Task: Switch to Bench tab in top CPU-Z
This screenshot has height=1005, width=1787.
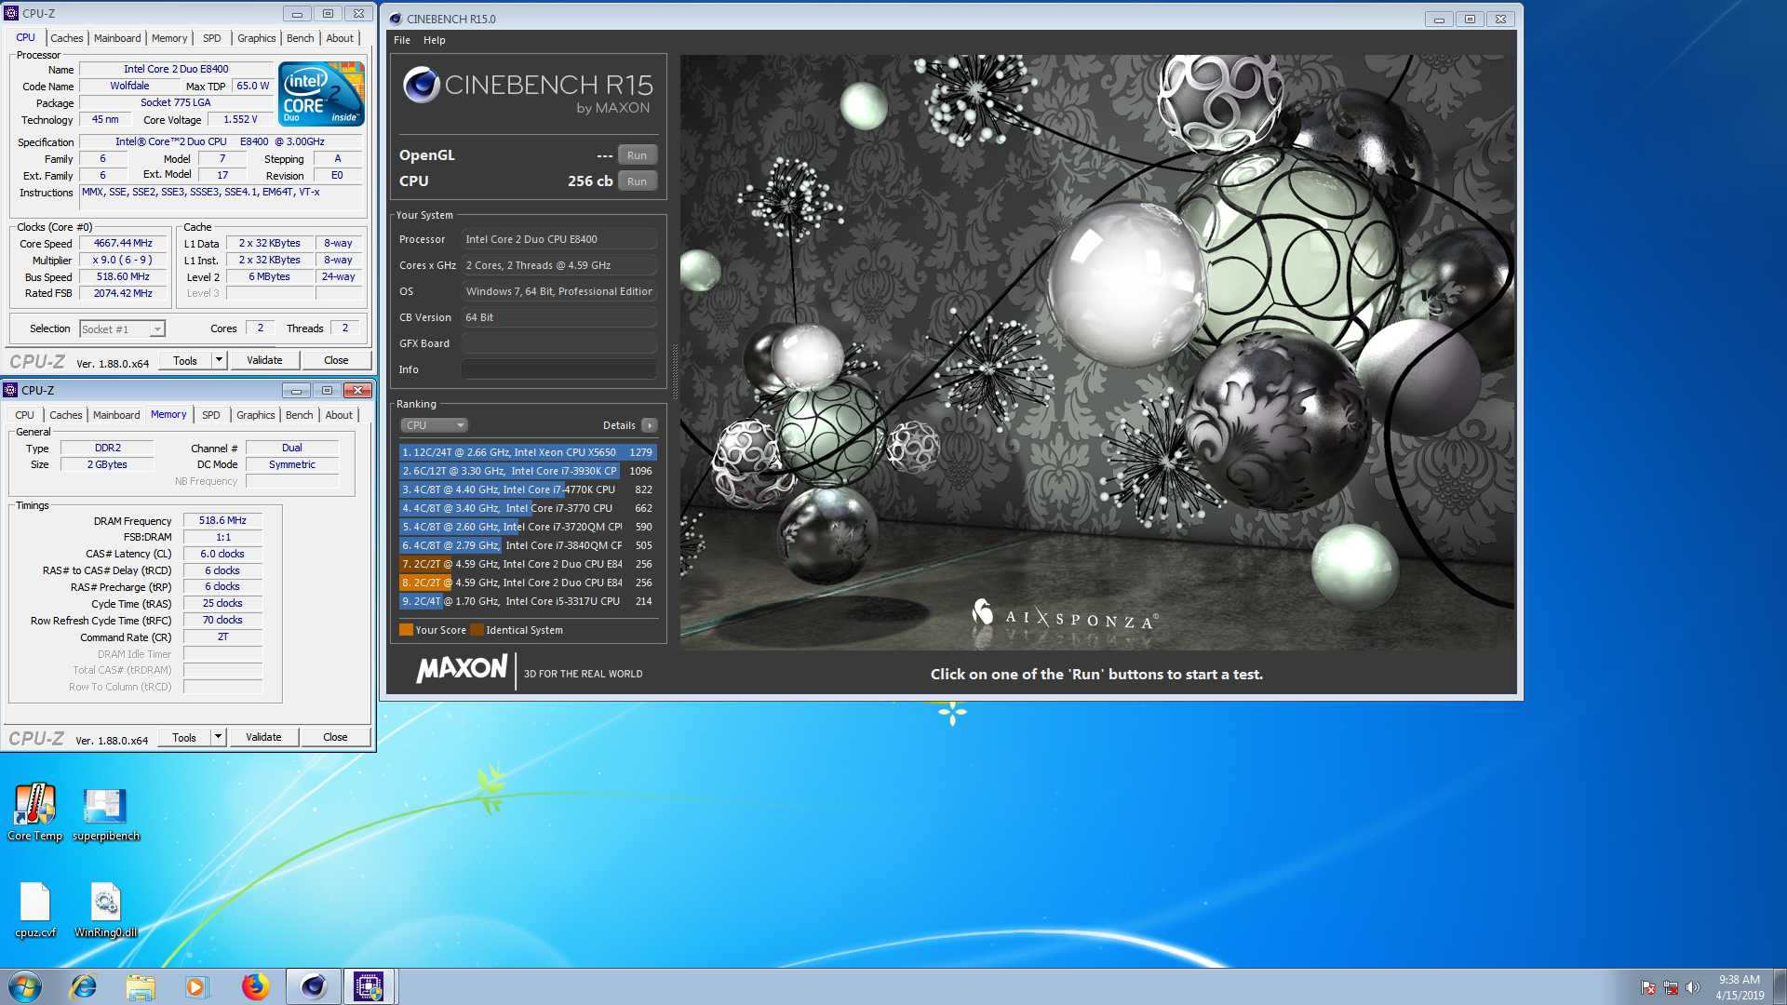Action: pyautogui.click(x=300, y=38)
